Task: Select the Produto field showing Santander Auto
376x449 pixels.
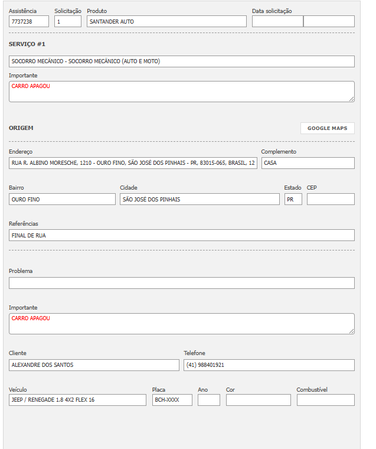Action: click(166, 21)
